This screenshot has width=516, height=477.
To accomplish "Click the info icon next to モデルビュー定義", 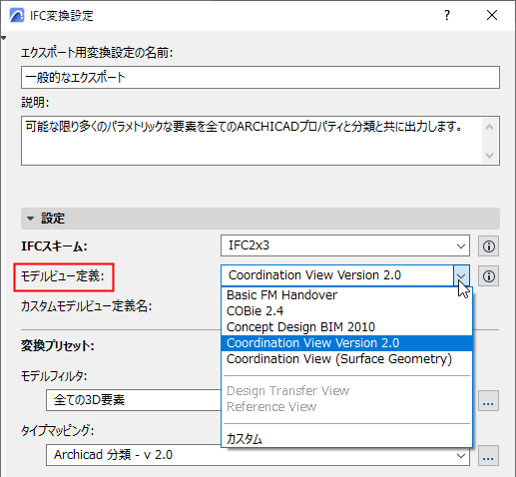I will pyautogui.click(x=488, y=275).
